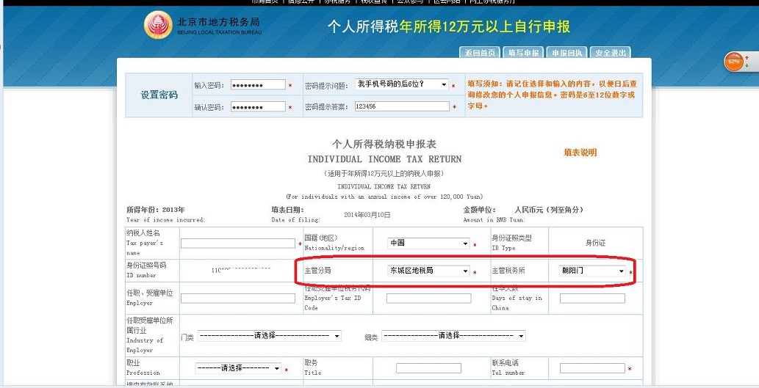The height and width of the screenshot is (388, 759).
Task: Open the industry 细类 dropdown
Action: point(453,336)
